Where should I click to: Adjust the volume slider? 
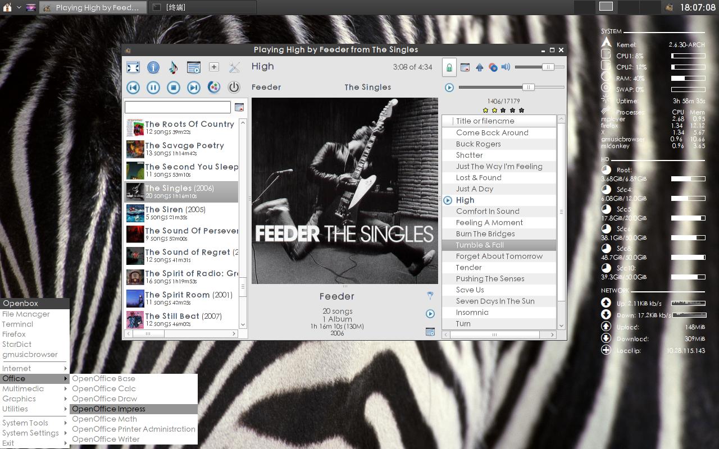pos(539,67)
